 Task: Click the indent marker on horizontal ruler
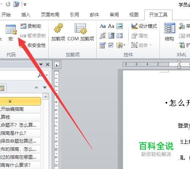tap(179, 65)
